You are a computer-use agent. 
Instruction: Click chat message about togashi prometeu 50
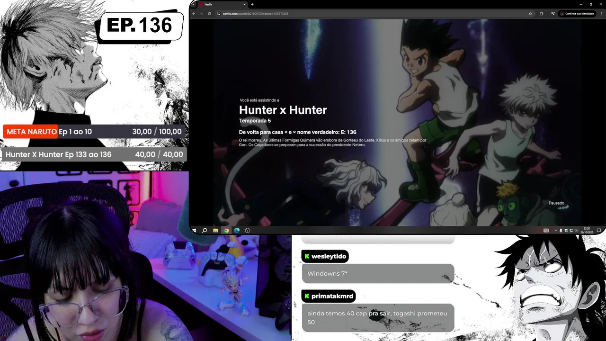pyautogui.click(x=377, y=317)
